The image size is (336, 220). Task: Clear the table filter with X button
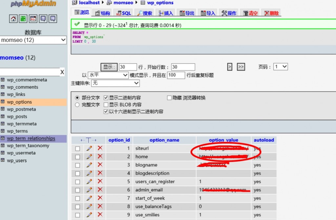(x=62, y=72)
